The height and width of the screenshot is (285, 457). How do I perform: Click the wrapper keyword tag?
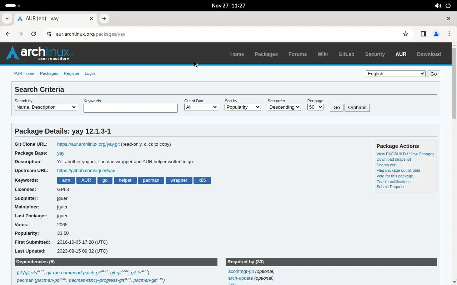(179, 180)
